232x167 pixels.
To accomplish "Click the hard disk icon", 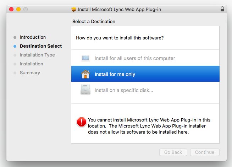I will [x=85, y=90].
